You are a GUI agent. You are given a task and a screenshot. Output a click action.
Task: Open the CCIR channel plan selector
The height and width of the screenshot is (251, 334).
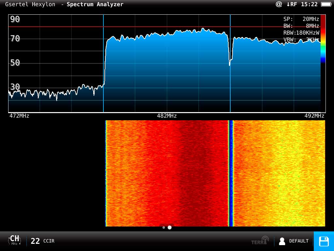[49, 241]
